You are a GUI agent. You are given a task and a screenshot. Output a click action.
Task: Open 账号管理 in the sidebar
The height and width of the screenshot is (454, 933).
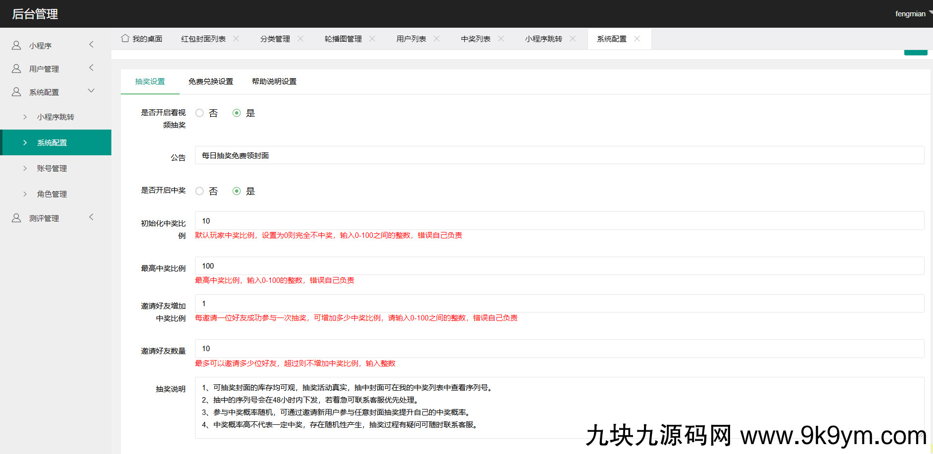click(x=52, y=169)
